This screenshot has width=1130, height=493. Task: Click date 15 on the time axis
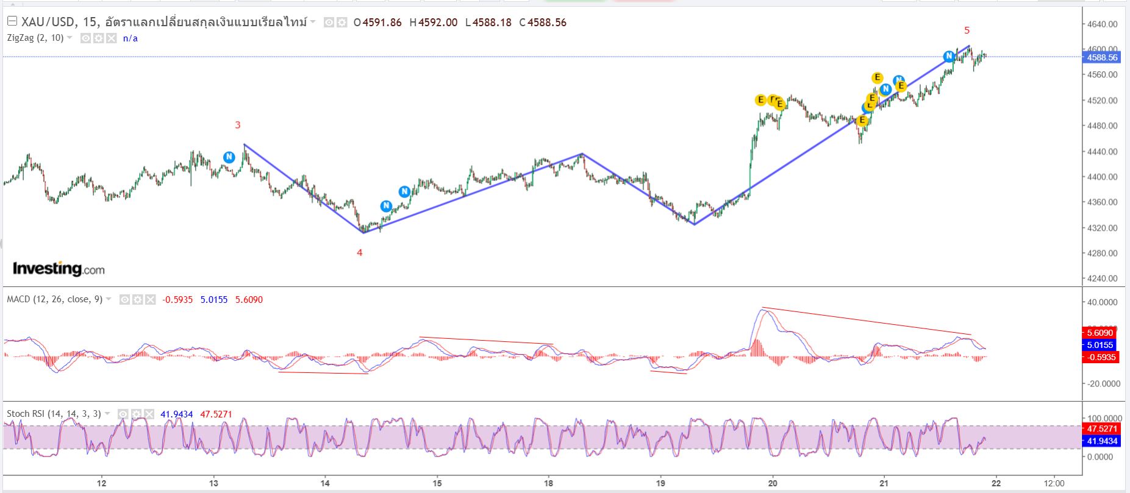[x=437, y=483]
